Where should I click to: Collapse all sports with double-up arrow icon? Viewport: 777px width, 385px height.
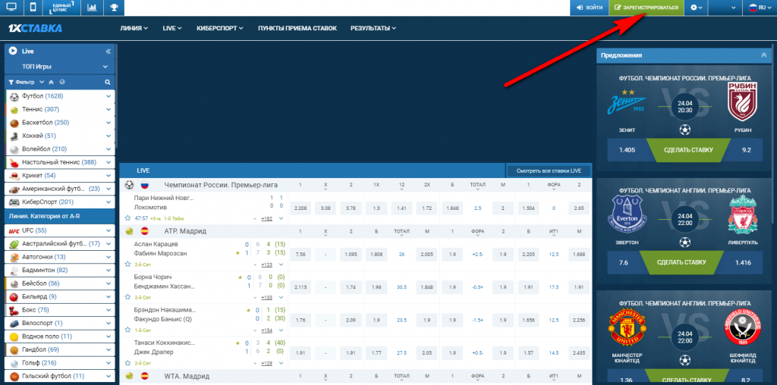(51, 82)
